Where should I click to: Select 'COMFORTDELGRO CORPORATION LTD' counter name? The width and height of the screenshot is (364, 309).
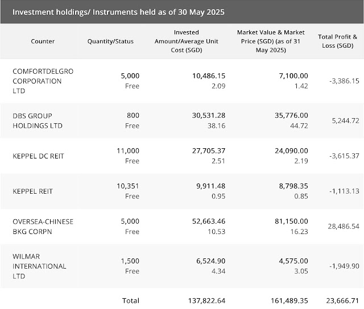(43, 81)
